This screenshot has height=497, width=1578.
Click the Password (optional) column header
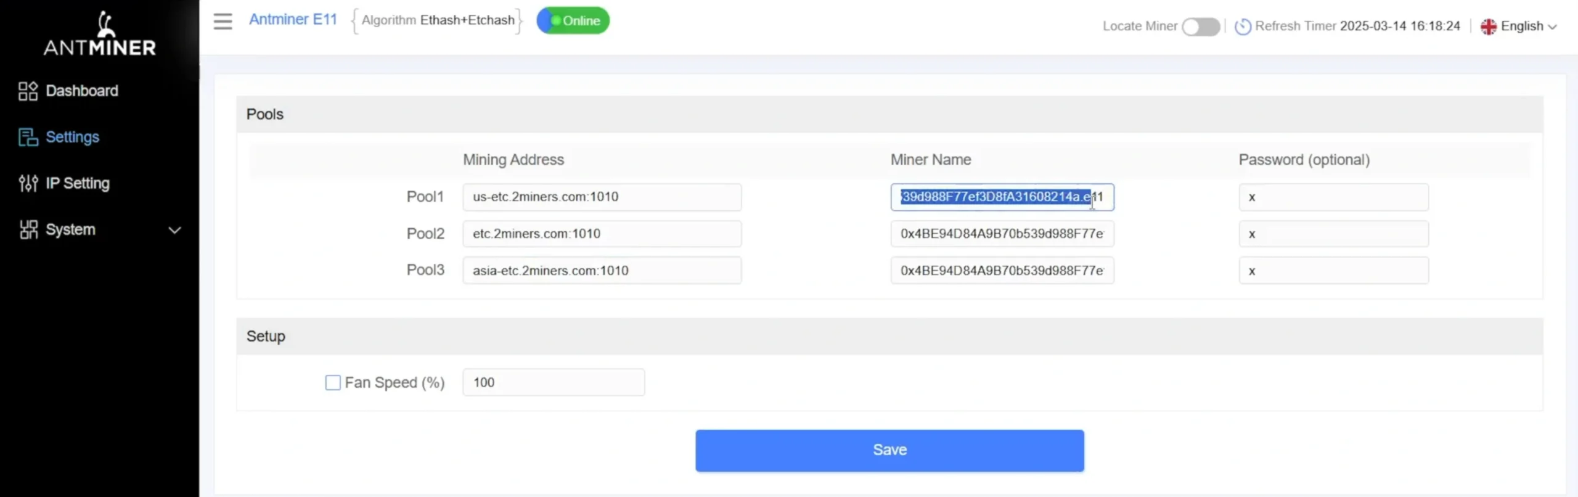pyautogui.click(x=1304, y=160)
